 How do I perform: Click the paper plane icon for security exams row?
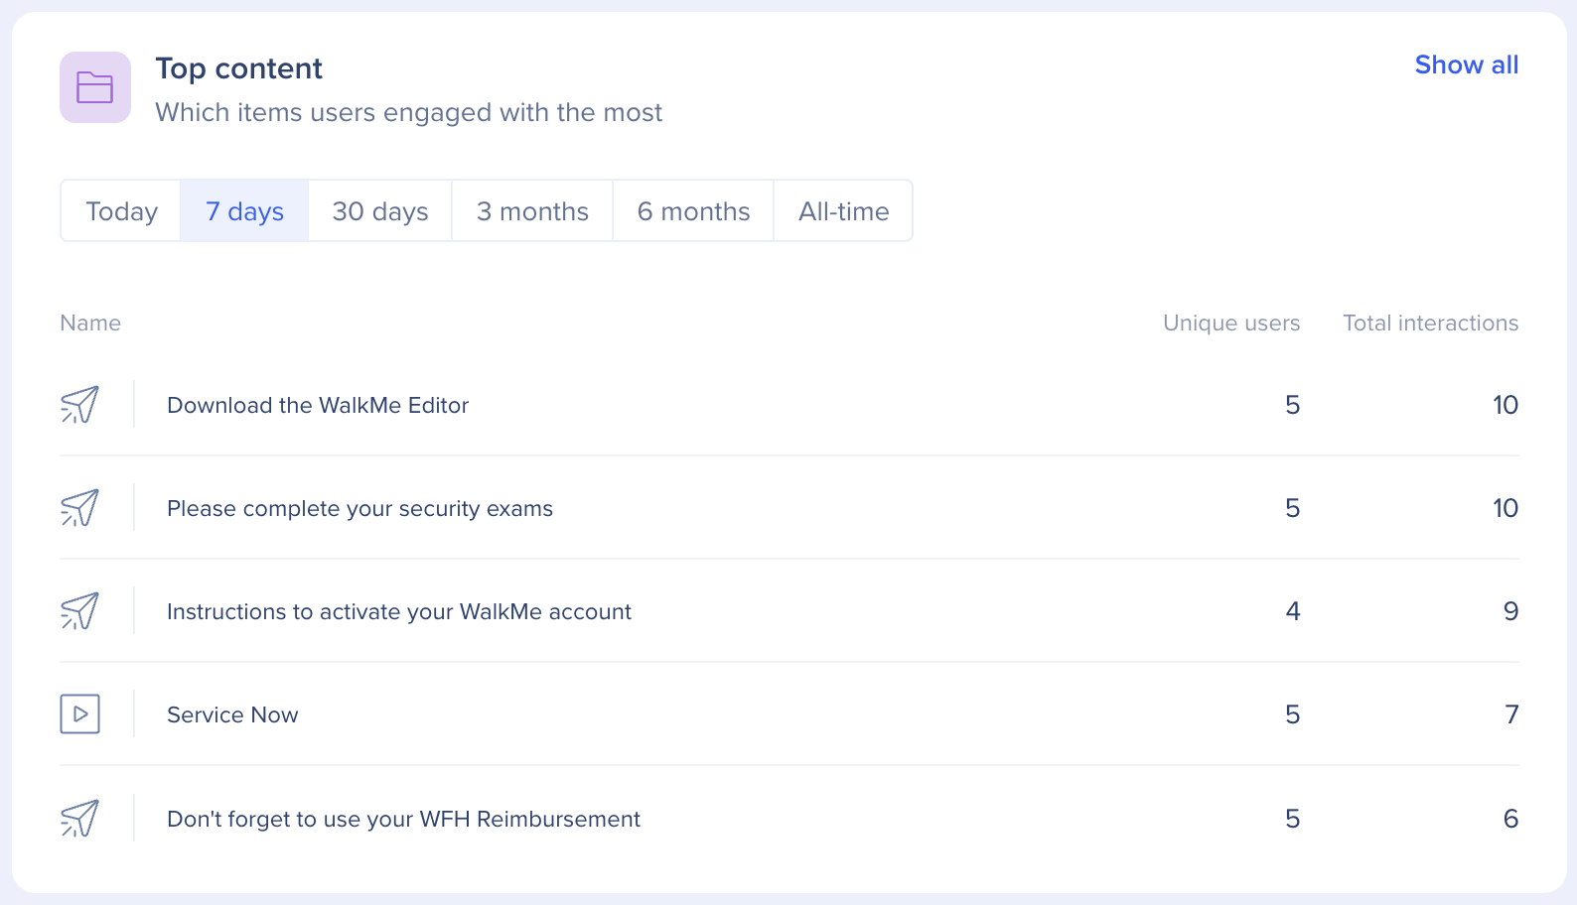(79, 508)
